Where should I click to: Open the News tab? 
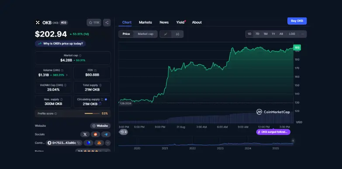(x=164, y=22)
